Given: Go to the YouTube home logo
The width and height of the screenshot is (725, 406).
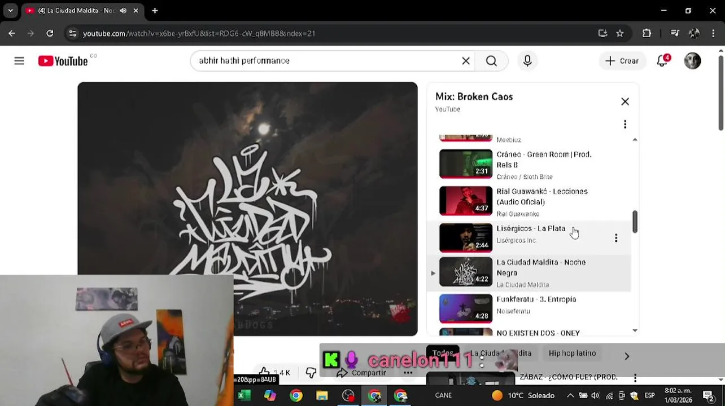Looking at the screenshot, I should (x=63, y=61).
